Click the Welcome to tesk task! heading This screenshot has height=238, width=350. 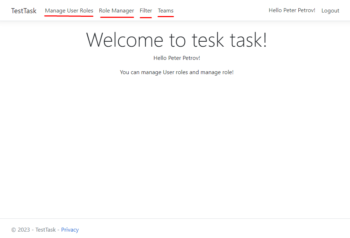pyautogui.click(x=176, y=40)
